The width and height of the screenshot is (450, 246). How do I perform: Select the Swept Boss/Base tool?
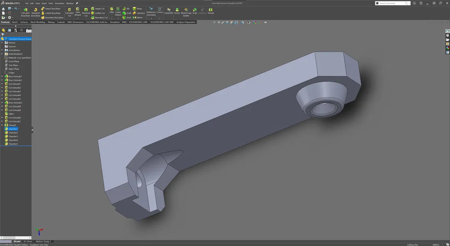coord(51,9)
